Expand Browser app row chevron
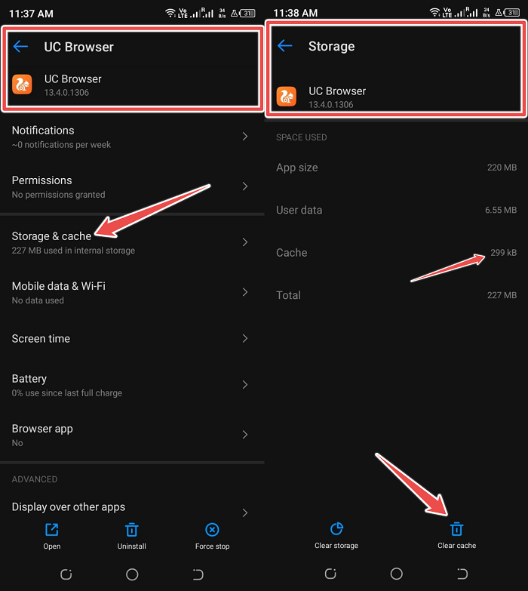The image size is (528, 591). 245,435
